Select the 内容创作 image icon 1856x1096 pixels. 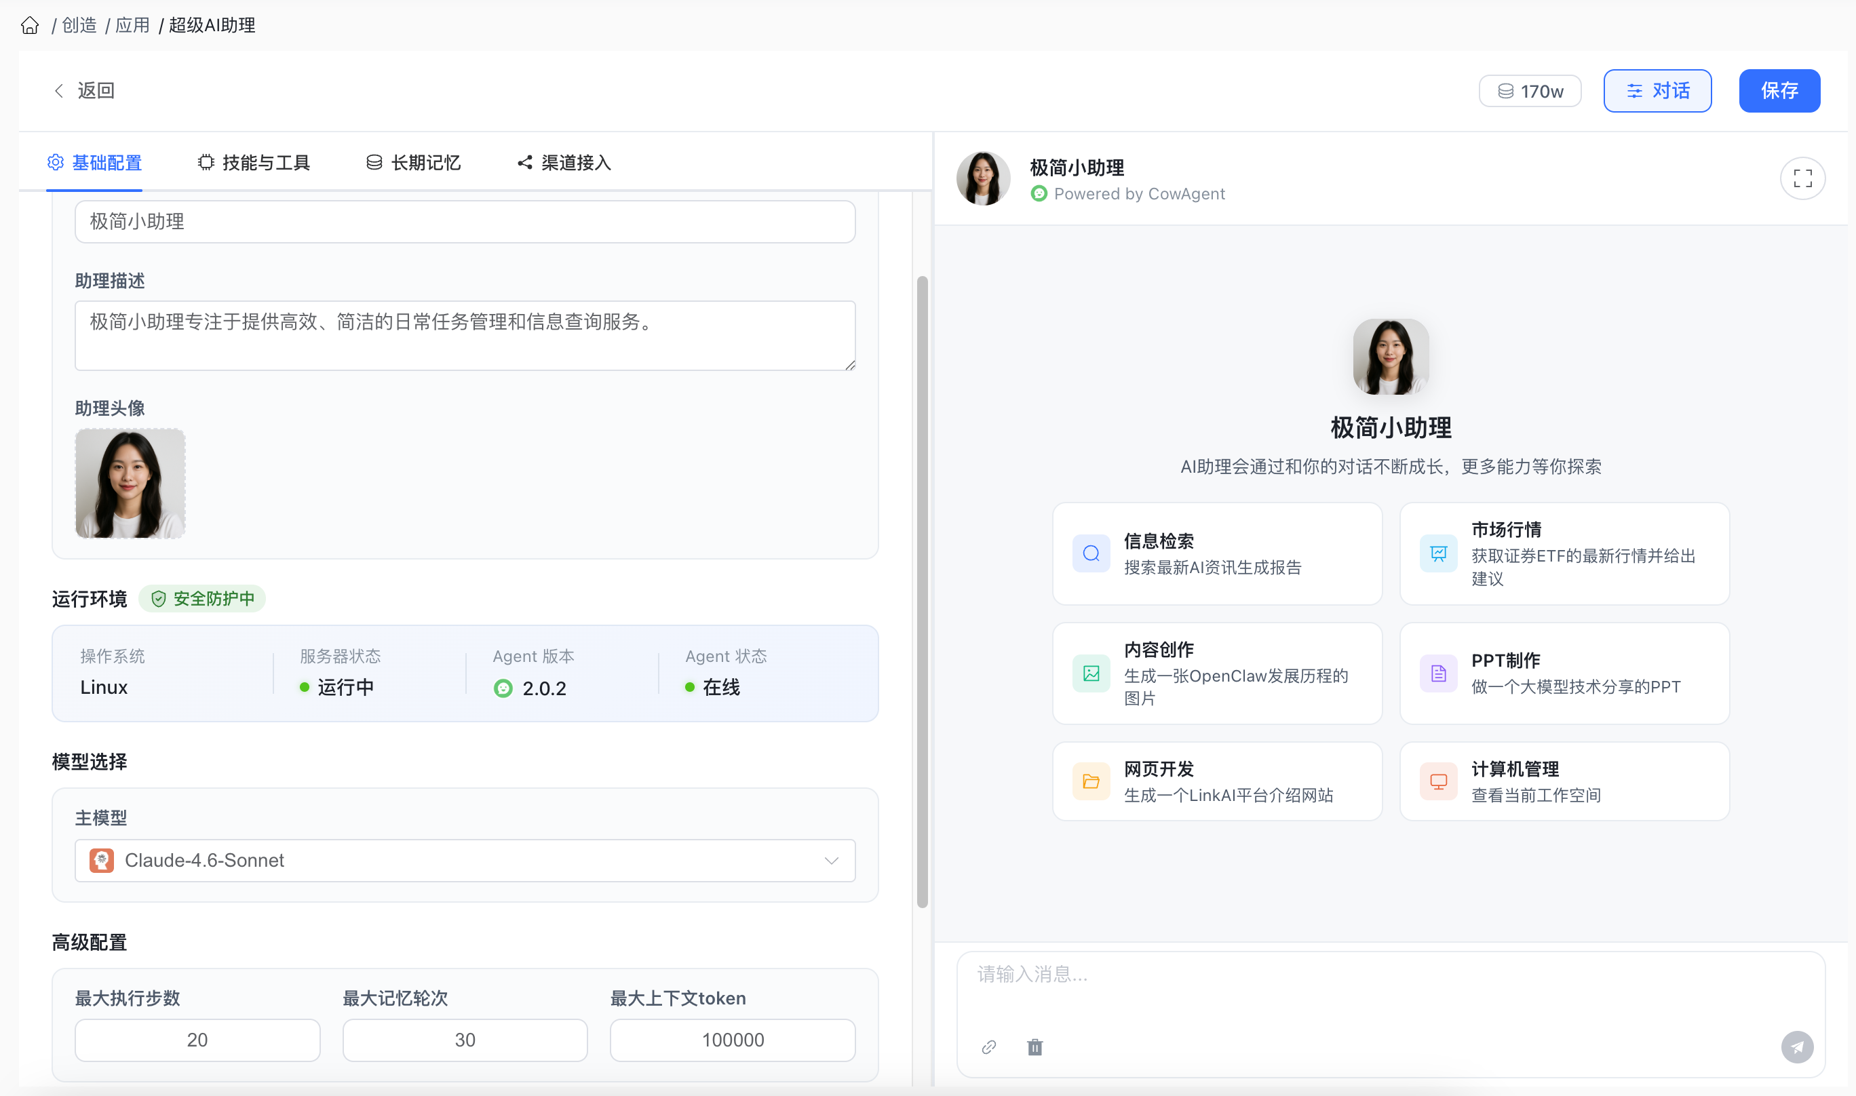coord(1091,673)
